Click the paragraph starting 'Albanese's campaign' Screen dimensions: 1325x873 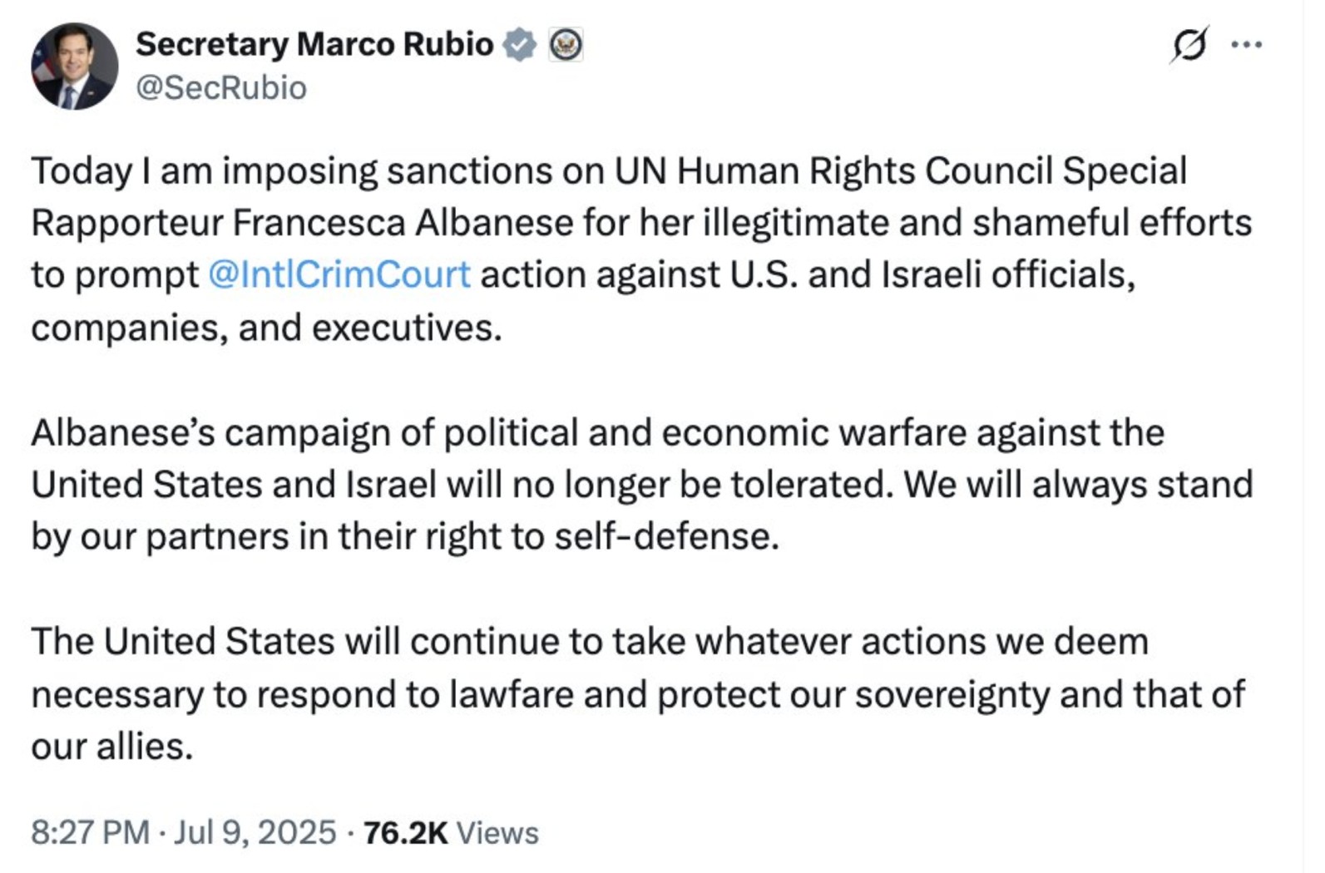(641, 485)
